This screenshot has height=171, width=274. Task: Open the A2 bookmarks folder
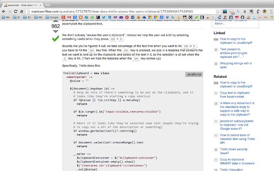click(27, 17)
